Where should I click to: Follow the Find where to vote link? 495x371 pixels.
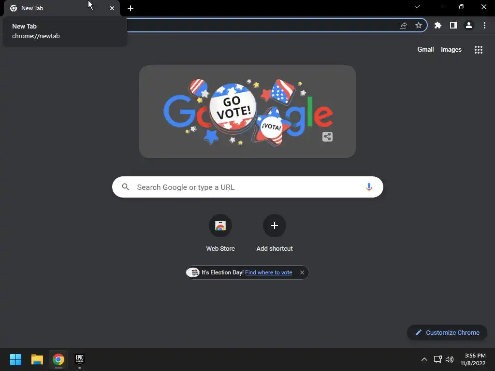[x=269, y=272]
